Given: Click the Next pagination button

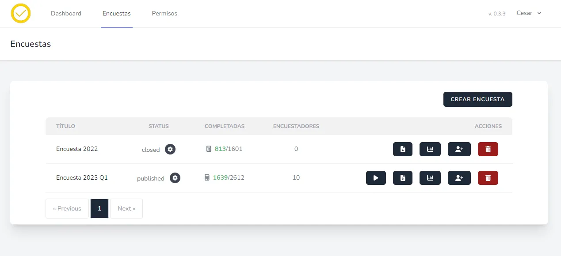Looking at the screenshot, I should (x=126, y=208).
